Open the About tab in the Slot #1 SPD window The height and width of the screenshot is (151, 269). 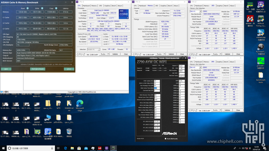pos(232,6)
